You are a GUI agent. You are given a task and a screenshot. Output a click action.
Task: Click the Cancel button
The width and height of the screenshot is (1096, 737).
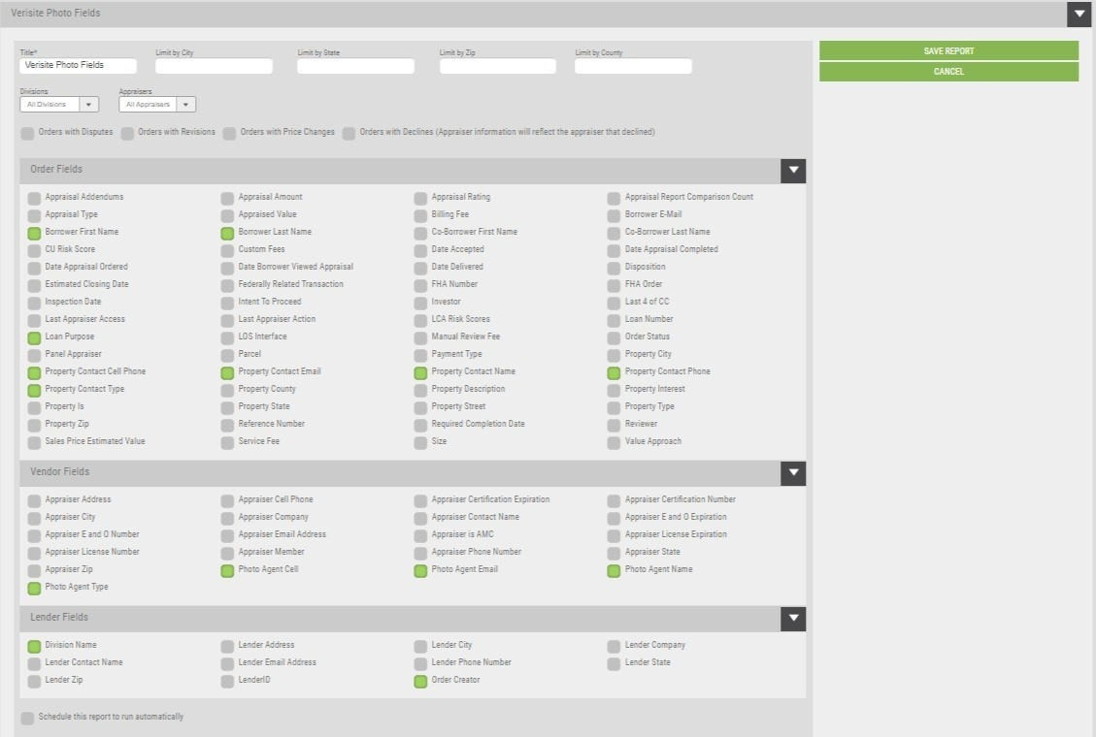[948, 71]
